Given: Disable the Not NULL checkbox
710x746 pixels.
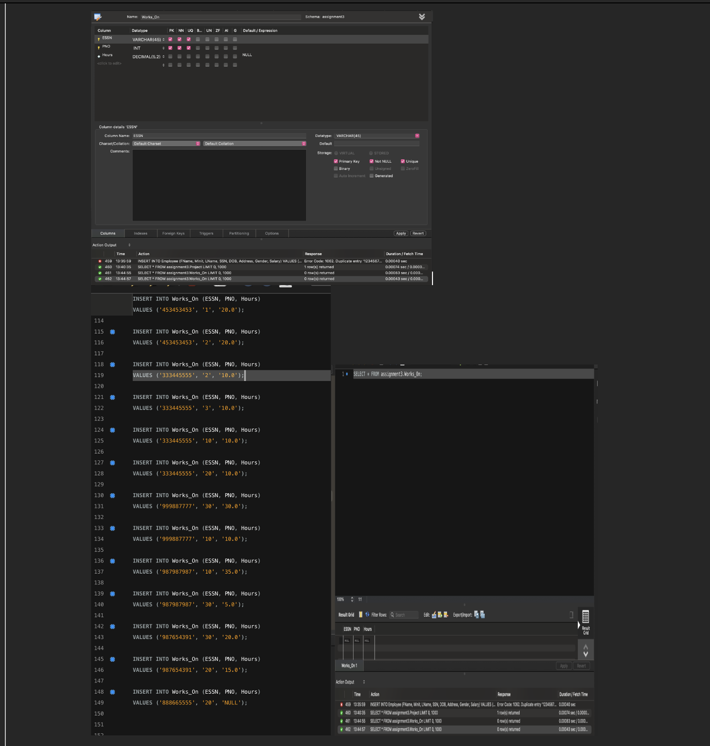Looking at the screenshot, I should click(371, 161).
